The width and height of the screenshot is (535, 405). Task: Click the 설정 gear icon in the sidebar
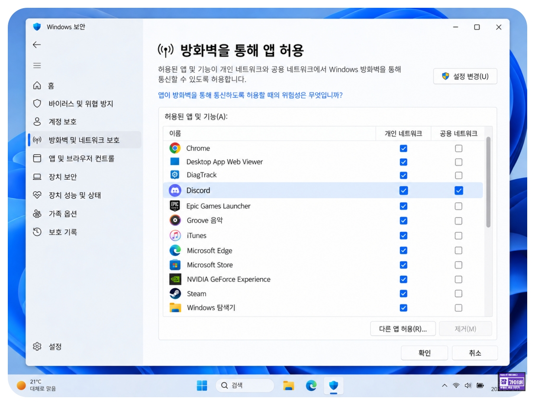point(37,347)
